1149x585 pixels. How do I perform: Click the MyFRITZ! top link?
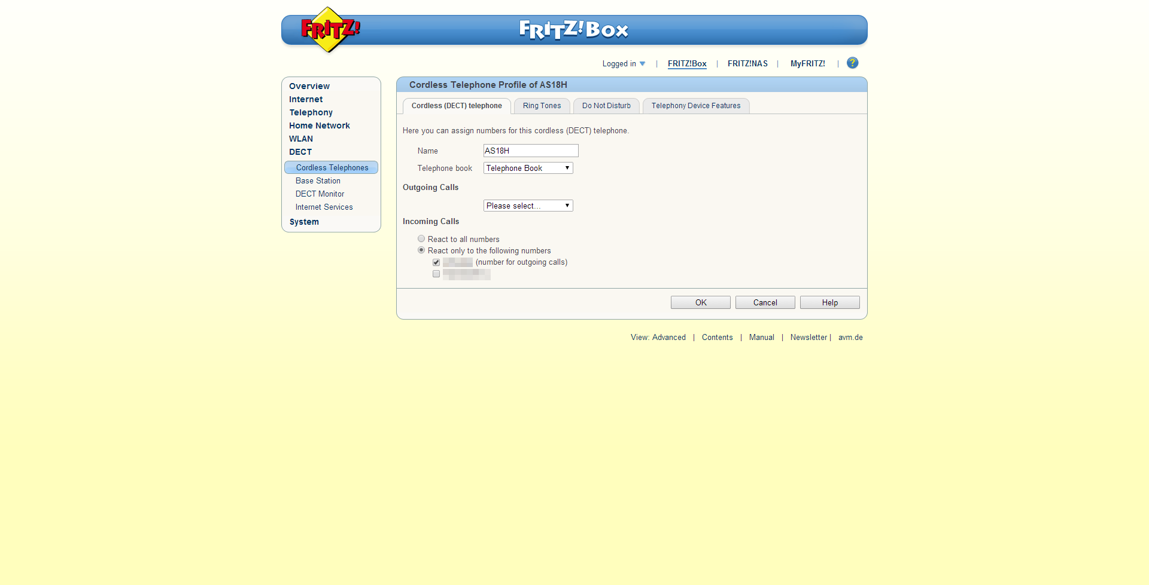[807, 63]
